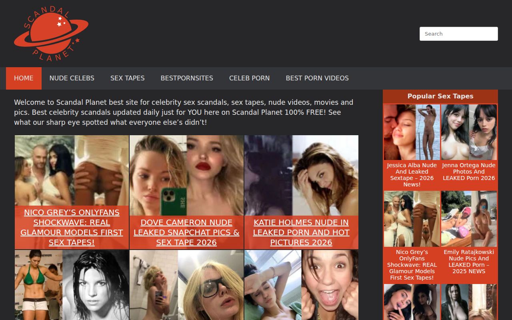Click the Jessica Alba sidebar thumbnail
Screen dimensions: 512x320
pyautogui.click(x=412, y=132)
